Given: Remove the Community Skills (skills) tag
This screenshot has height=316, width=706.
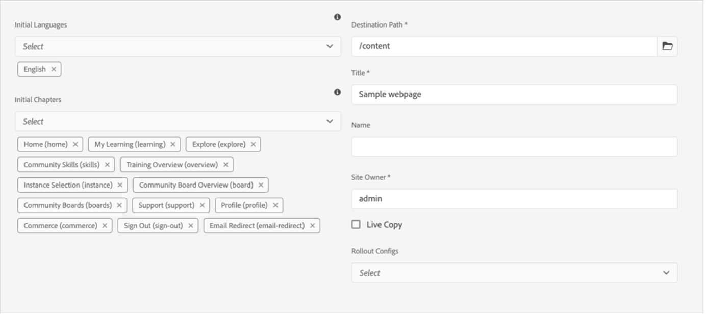Looking at the screenshot, I should click(107, 165).
